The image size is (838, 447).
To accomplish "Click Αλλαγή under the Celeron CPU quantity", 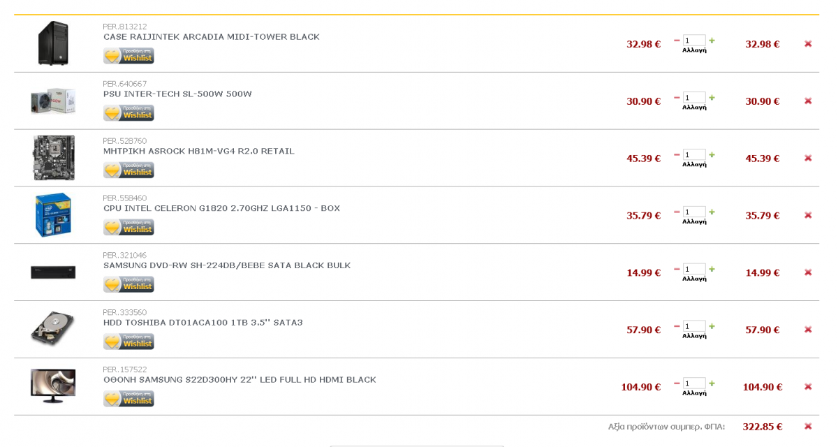I will point(694,221).
